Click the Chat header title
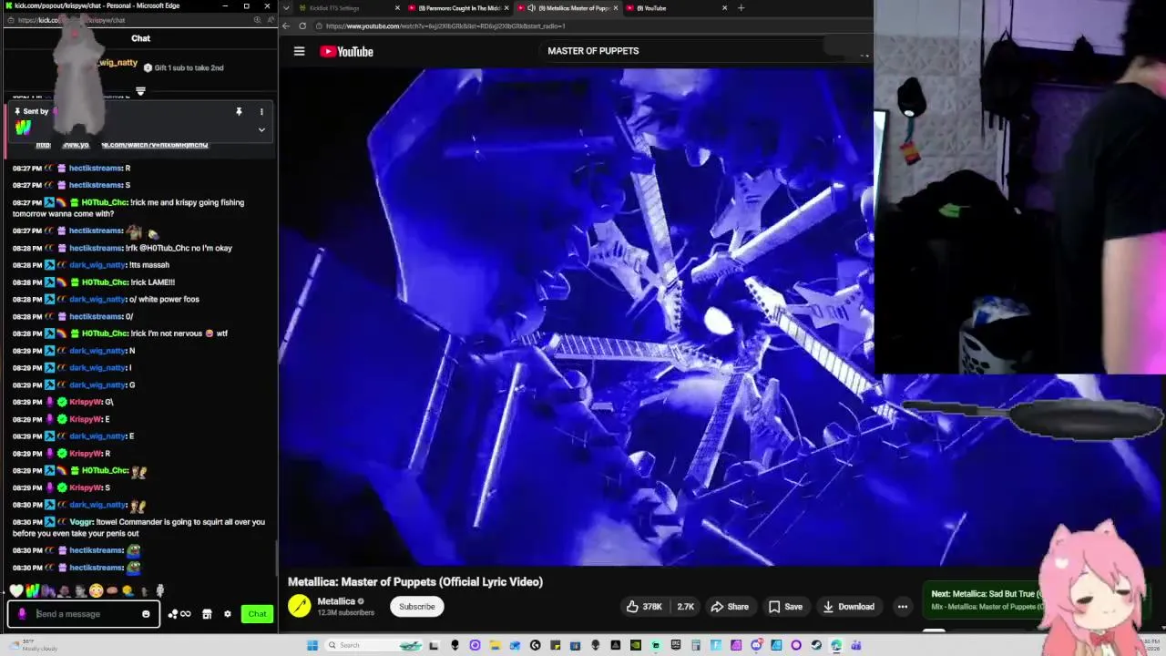This screenshot has width=1166, height=656. coord(140,38)
